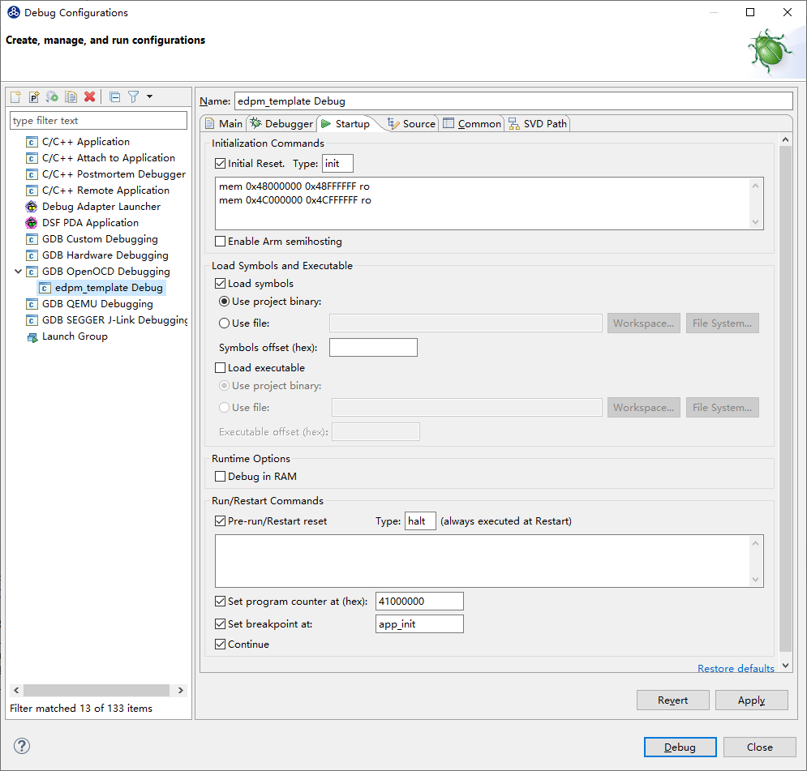Image resolution: width=807 pixels, height=771 pixels.
Task: Switch to the Debugger tab
Action: coord(281,123)
